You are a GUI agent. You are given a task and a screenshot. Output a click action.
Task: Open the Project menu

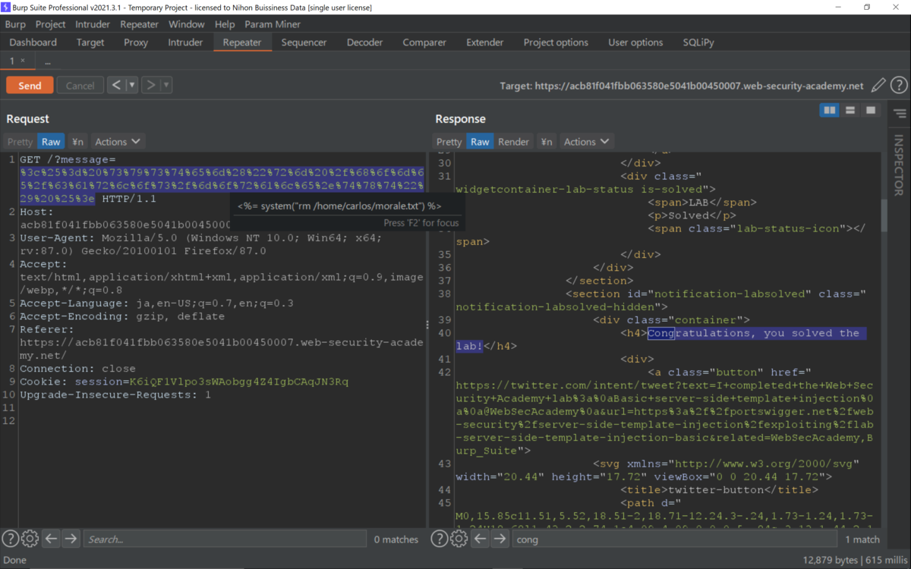coord(51,24)
